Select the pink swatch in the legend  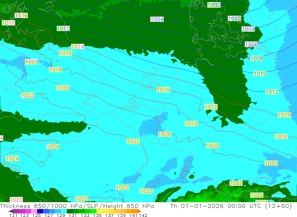pos(34,211)
